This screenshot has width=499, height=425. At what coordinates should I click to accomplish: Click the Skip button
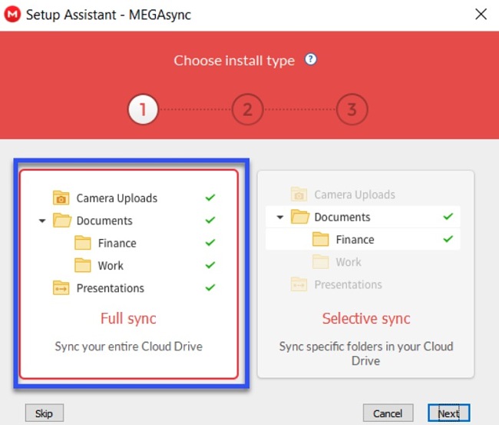(45, 413)
